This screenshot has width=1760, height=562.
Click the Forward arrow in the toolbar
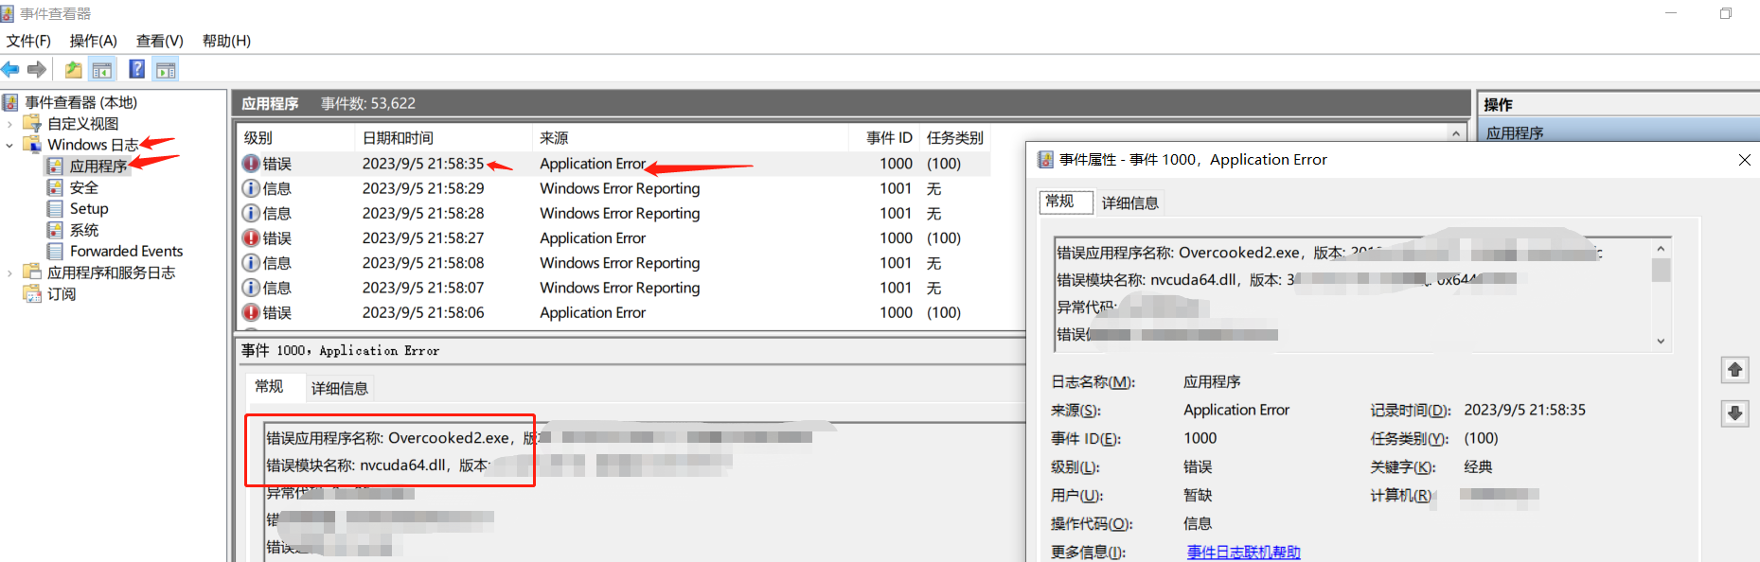coord(37,69)
